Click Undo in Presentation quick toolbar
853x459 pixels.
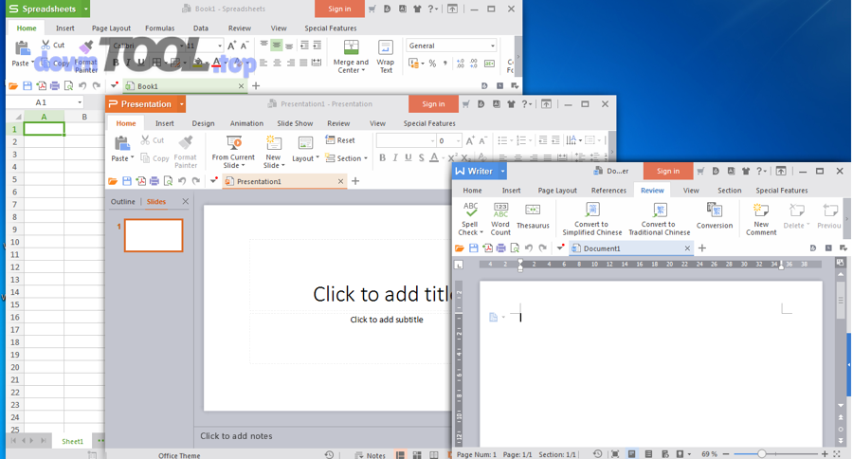182,181
